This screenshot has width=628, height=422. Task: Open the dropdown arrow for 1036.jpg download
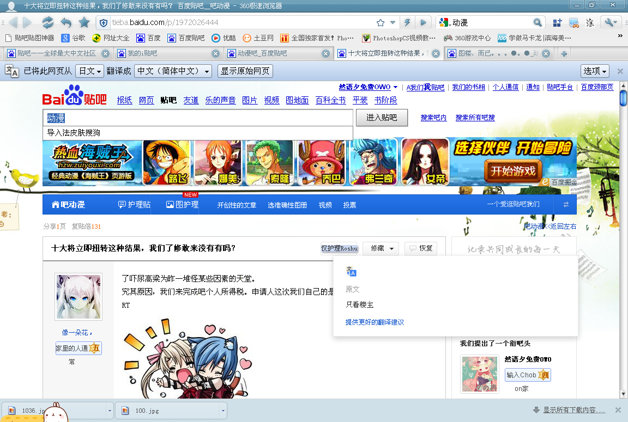(x=110, y=411)
